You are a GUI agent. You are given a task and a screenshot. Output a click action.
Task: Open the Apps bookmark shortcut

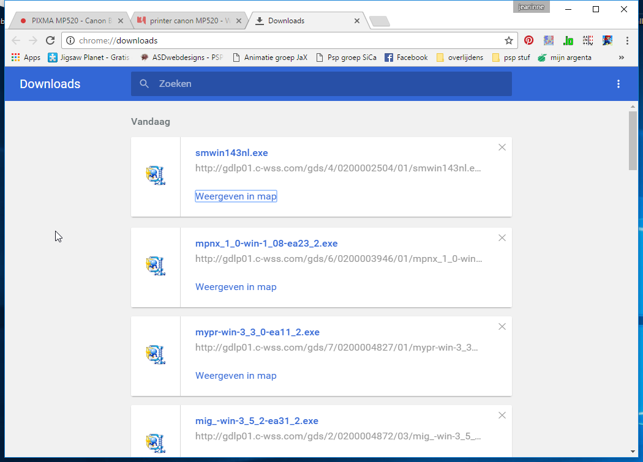click(26, 58)
